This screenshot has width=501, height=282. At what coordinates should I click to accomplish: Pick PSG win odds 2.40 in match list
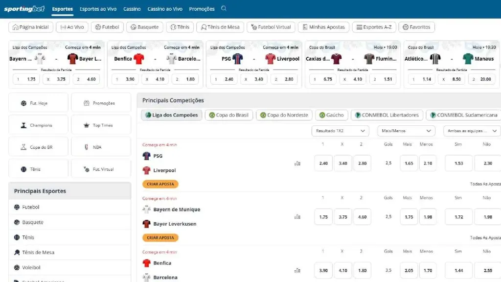pos(323,164)
